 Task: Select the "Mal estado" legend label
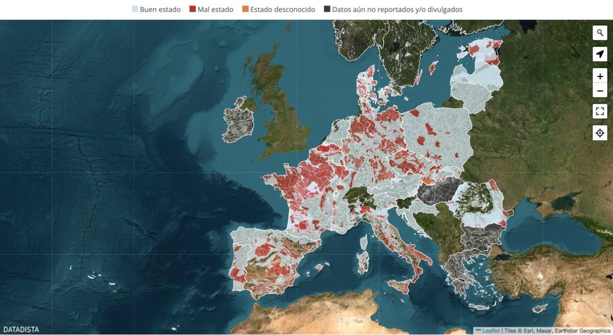[x=215, y=9]
